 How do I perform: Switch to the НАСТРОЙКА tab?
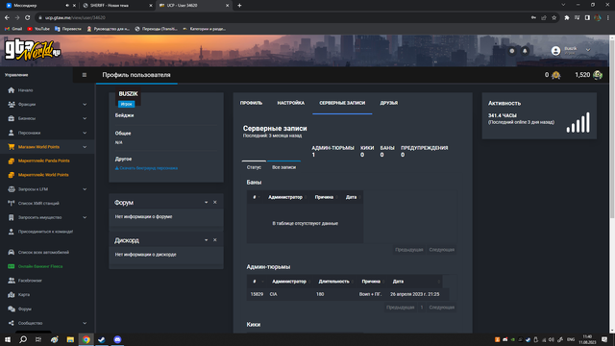pos(290,103)
